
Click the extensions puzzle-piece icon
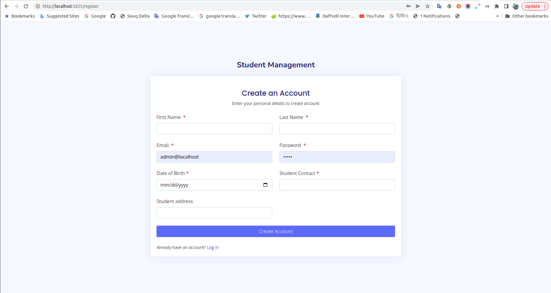[x=497, y=6]
